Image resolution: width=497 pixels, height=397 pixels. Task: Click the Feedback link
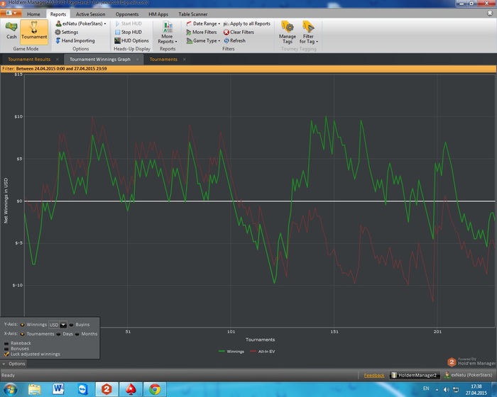374,376
